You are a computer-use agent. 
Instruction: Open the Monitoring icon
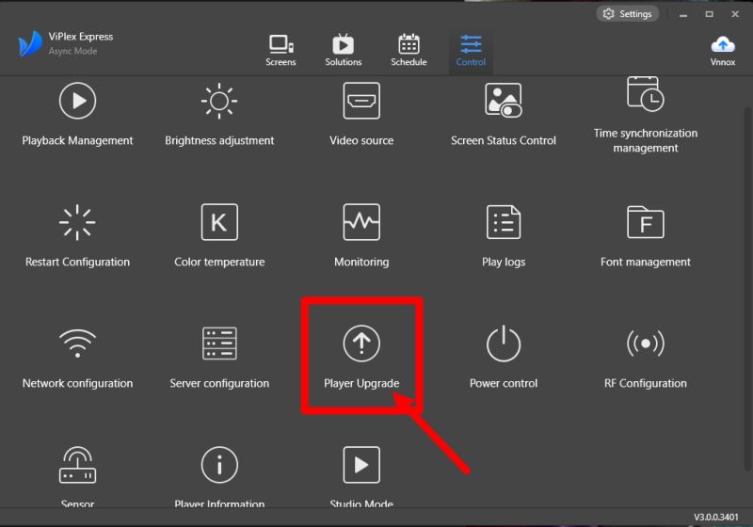pyautogui.click(x=361, y=222)
